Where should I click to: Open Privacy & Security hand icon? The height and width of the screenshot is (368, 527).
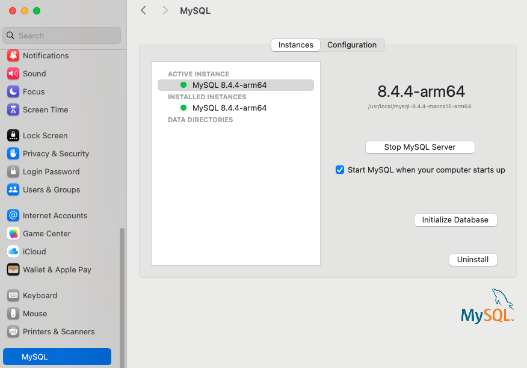point(13,153)
